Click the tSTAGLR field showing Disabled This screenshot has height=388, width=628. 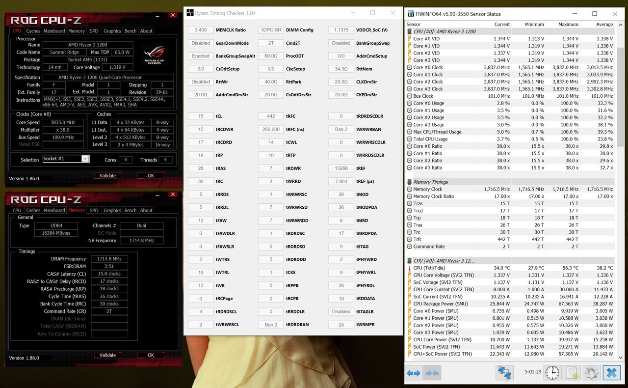click(x=341, y=311)
